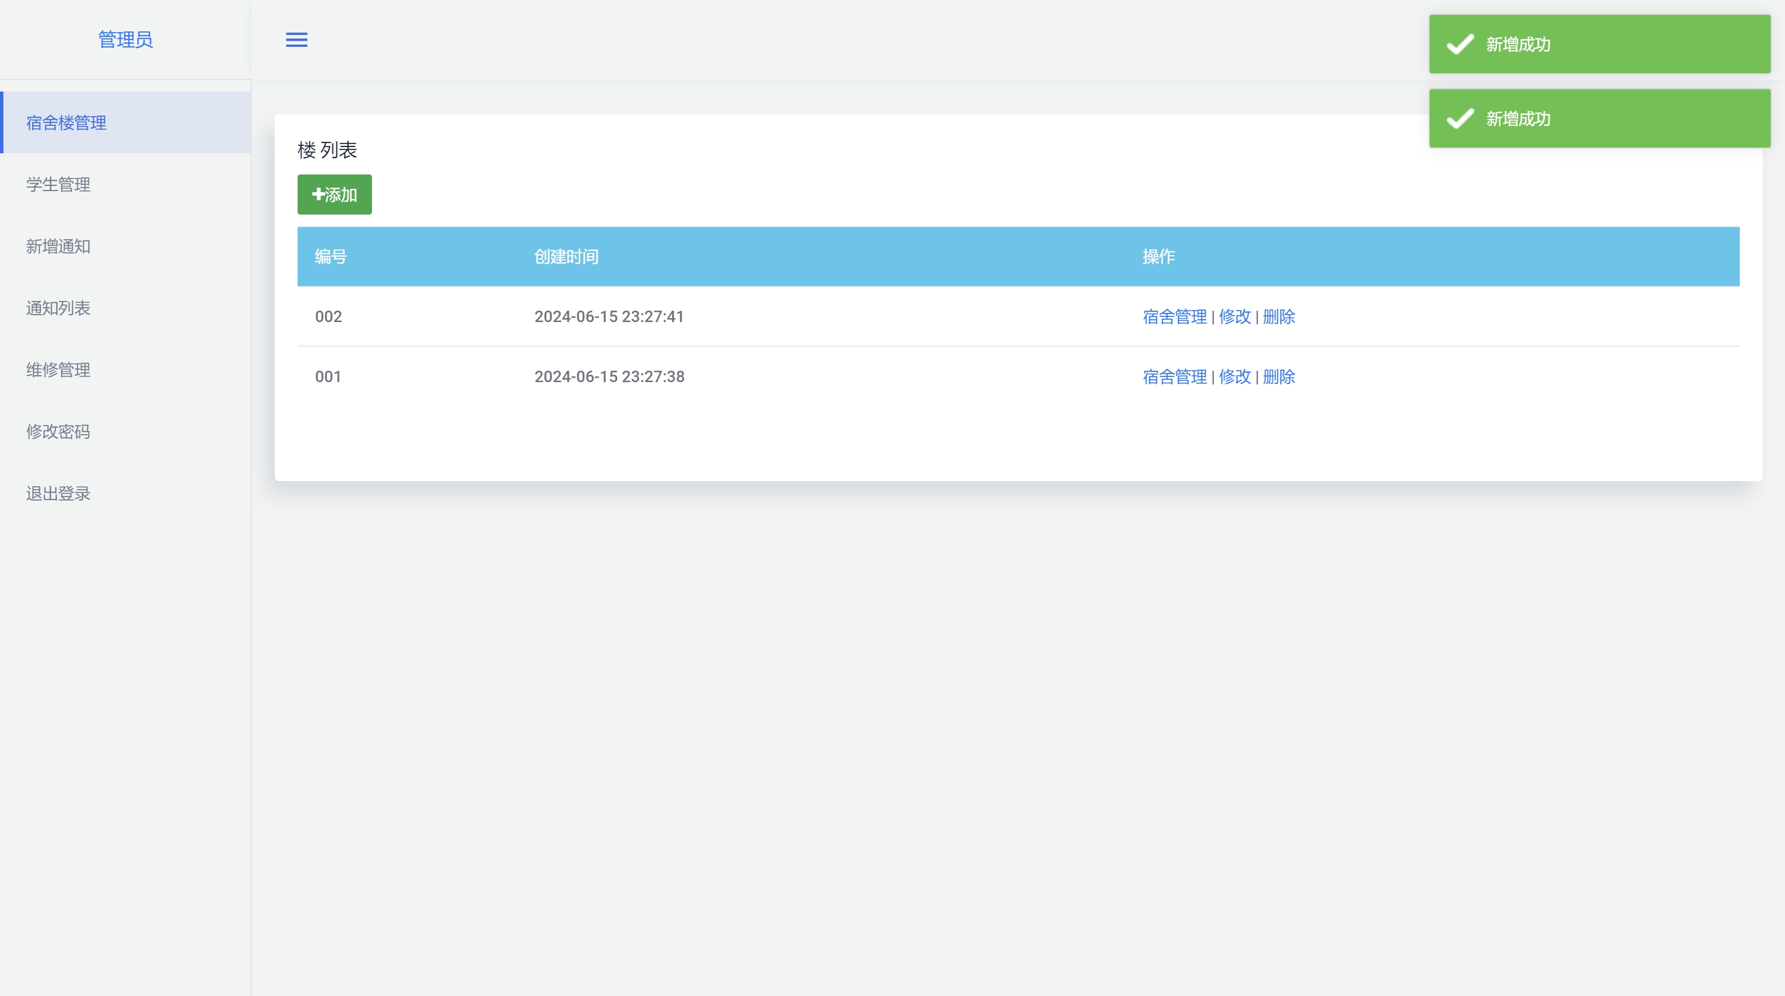
Task: Click the 编号 column header
Action: tap(331, 257)
